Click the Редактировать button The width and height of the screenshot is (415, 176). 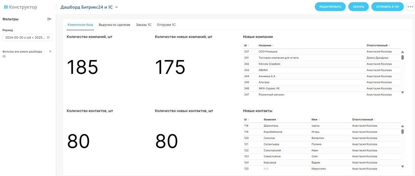330,7
